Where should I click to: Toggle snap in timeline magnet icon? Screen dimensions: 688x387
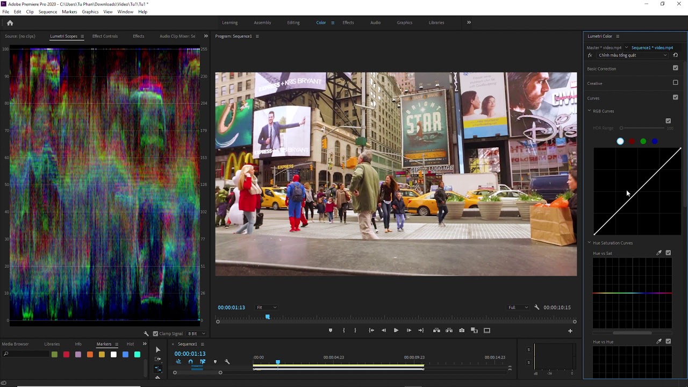(190, 362)
